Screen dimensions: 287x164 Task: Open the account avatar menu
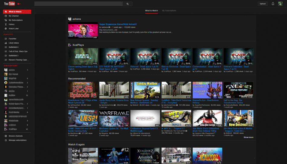click(280, 4)
